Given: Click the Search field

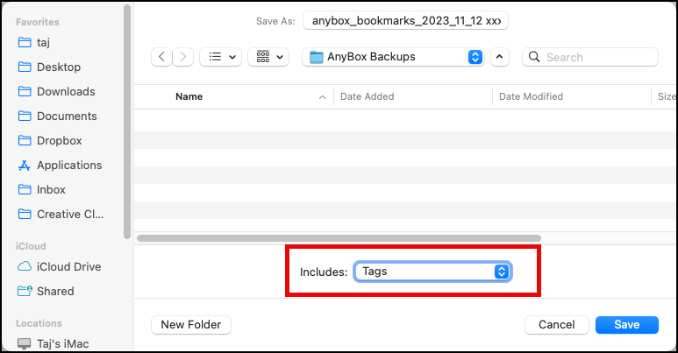Looking at the screenshot, I should (x=590, y=57).
